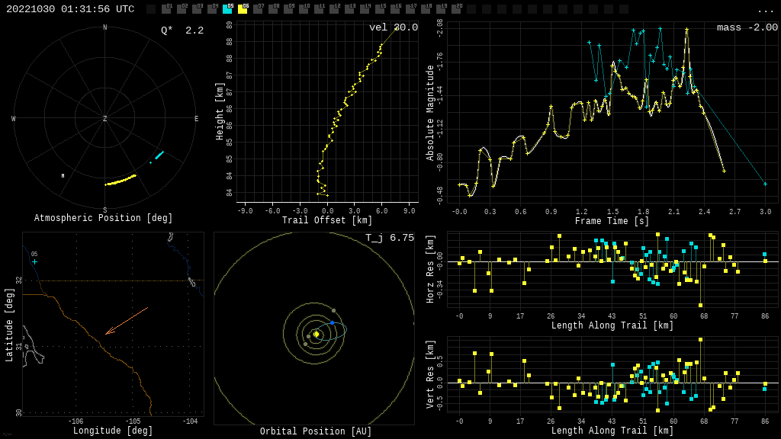781x439 pixels.
Task: Click station 05 marker on the map
Action: click(34, 261)
